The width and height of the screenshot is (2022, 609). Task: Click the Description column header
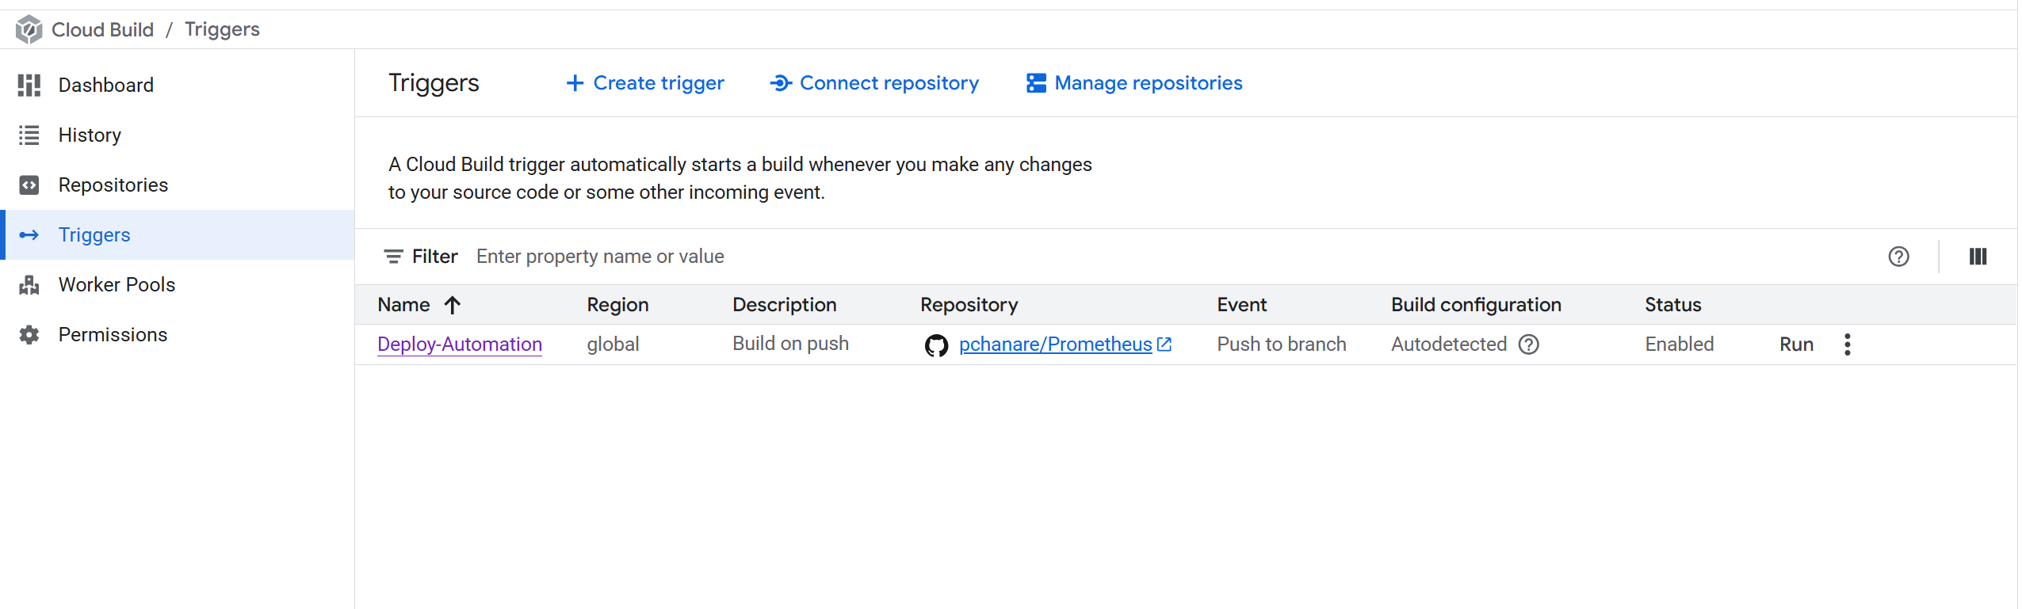click(x=784, y=305)
